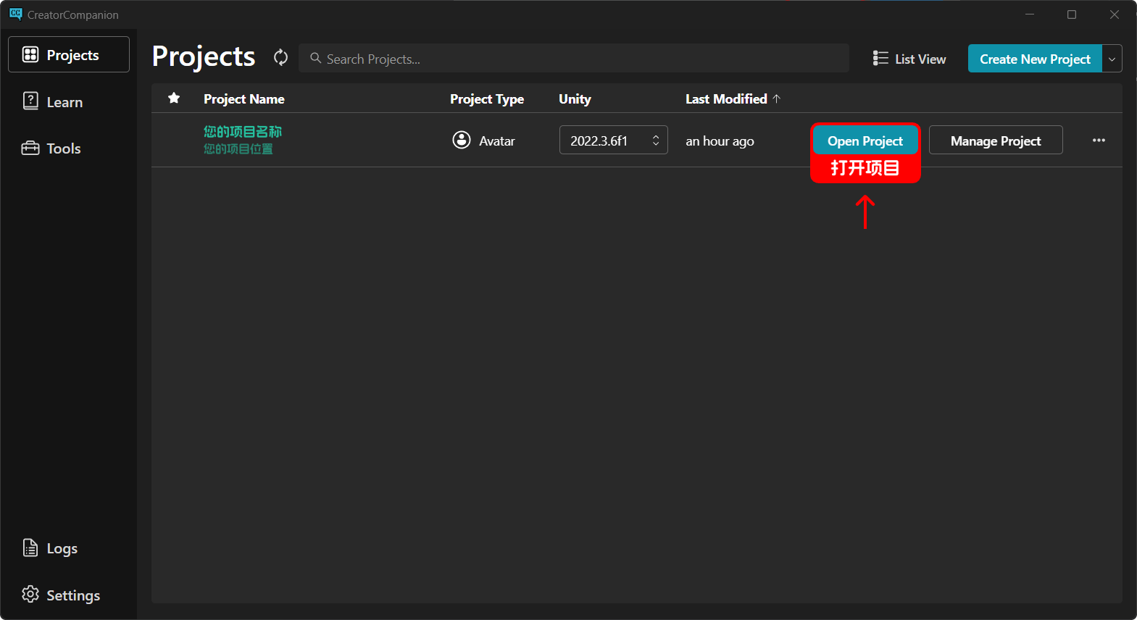
Task: Click the favorites star column icon
Action: click(174, 99)
